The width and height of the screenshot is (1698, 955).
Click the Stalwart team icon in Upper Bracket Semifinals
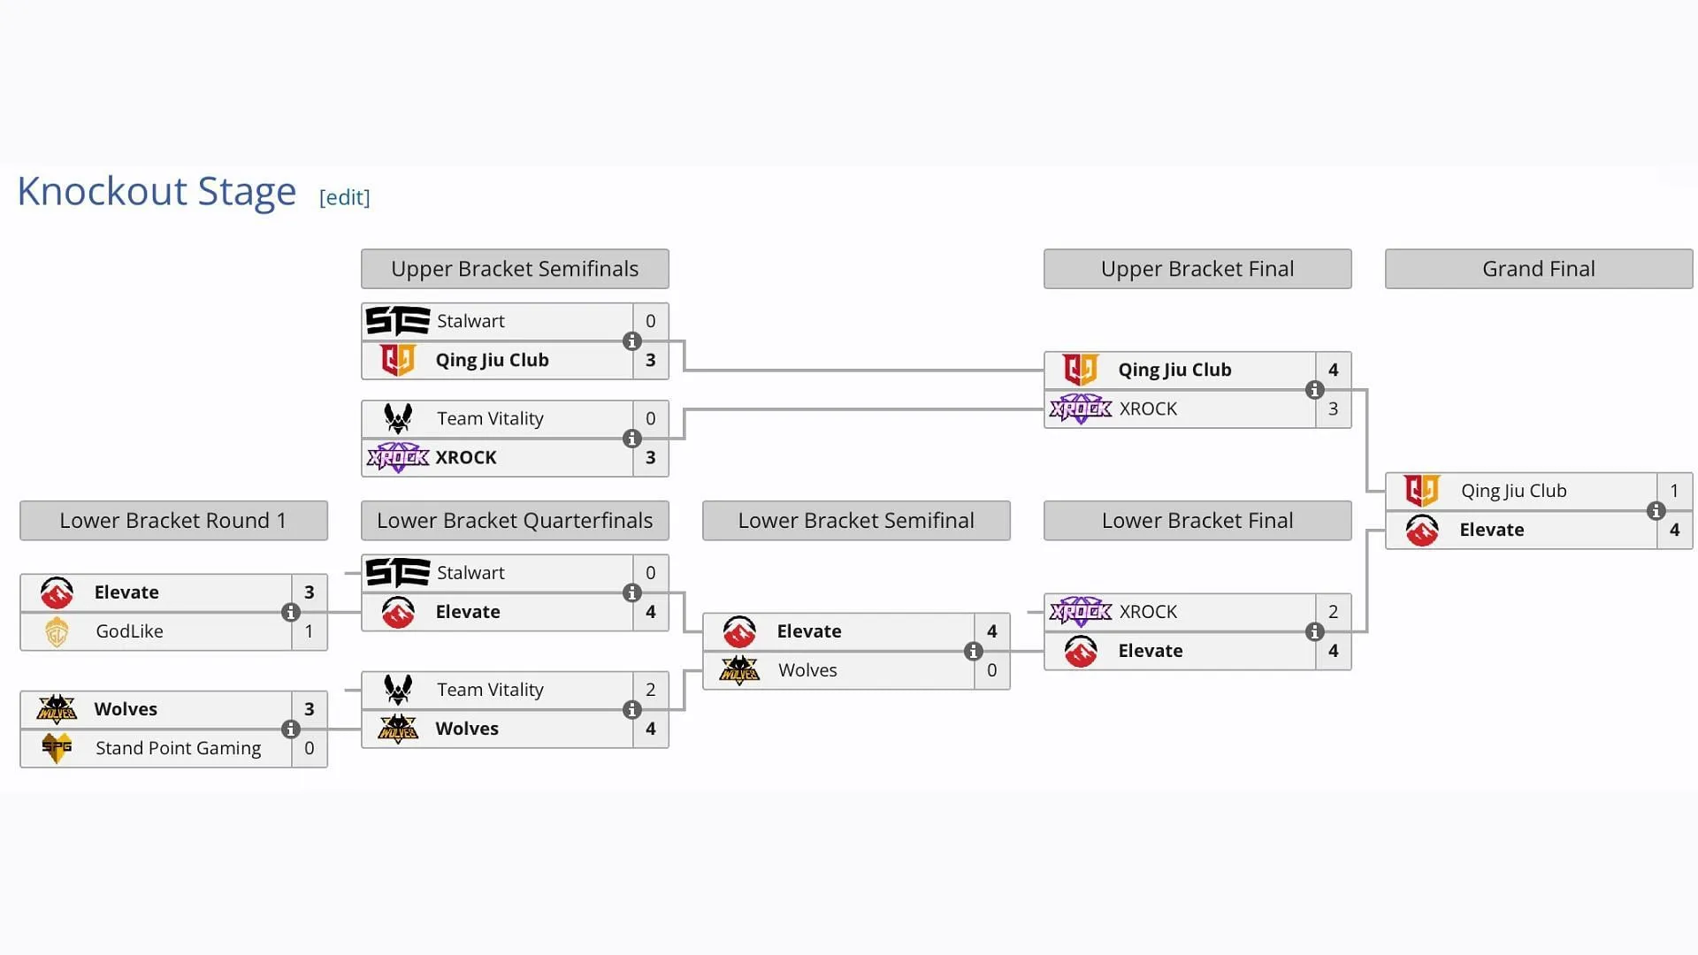(398, 321)
